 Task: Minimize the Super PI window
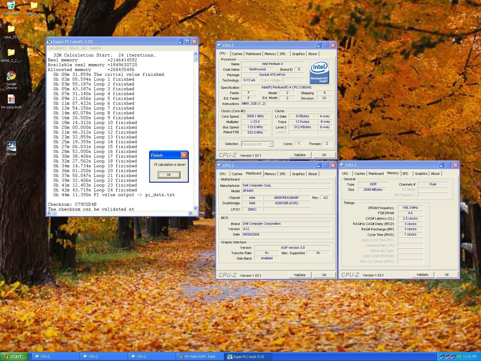pyautogui.click(x=180, y=42)
